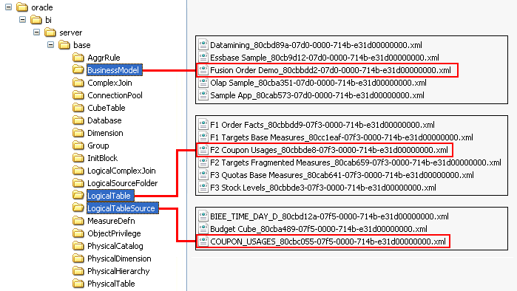The image size is (517, 291).
Task: Select the F3 Quotas Base Measures xml file name
Action: 342,175
